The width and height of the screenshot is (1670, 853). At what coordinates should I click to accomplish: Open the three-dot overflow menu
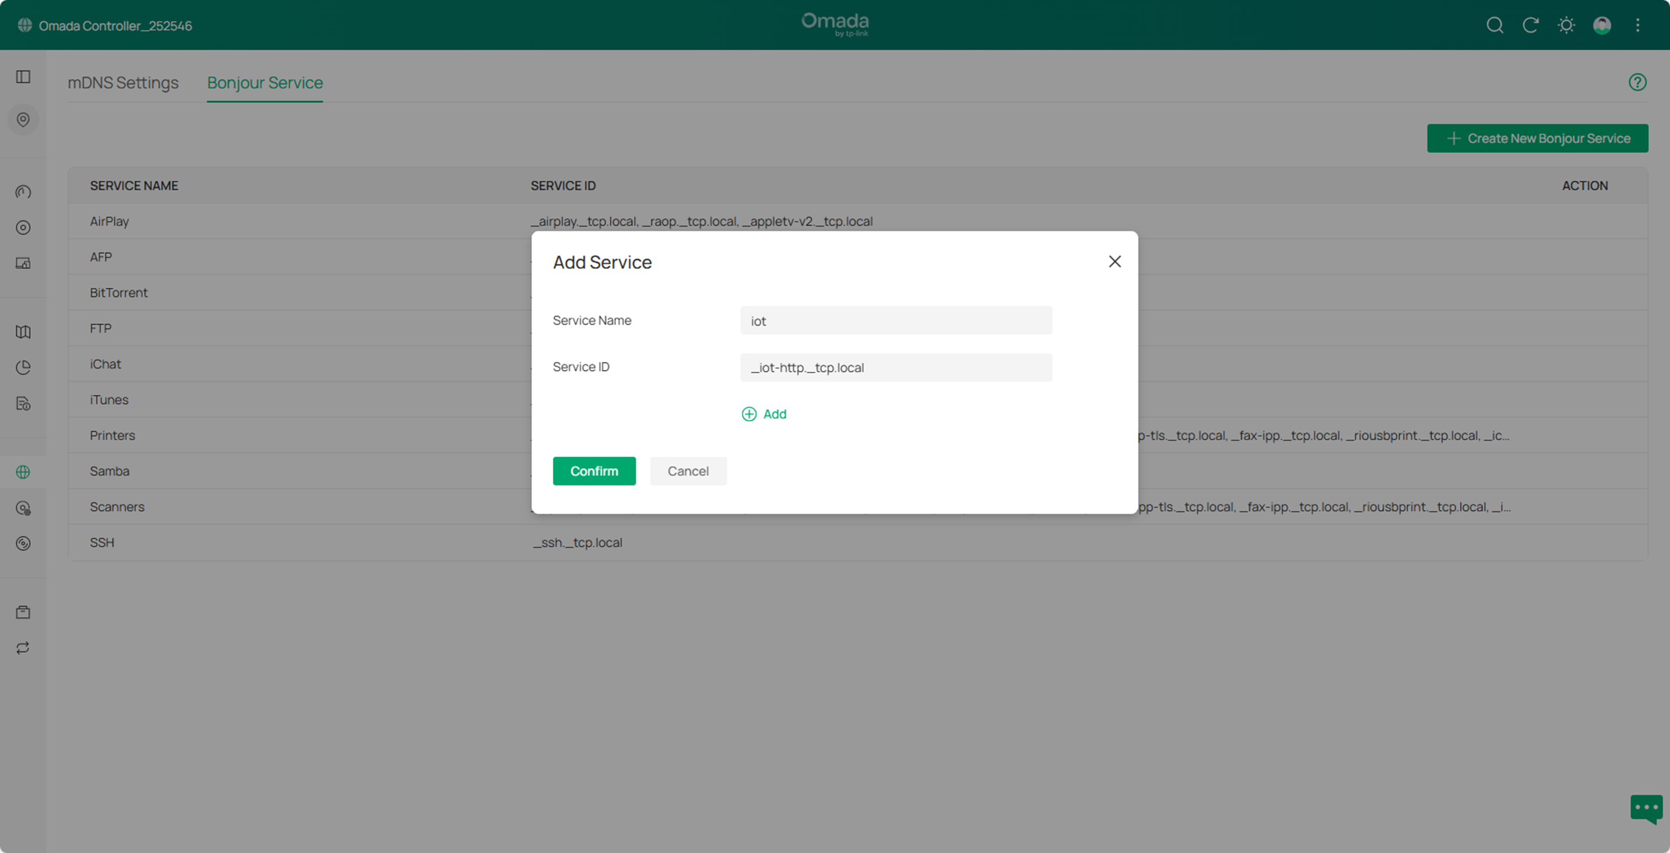1637,25
